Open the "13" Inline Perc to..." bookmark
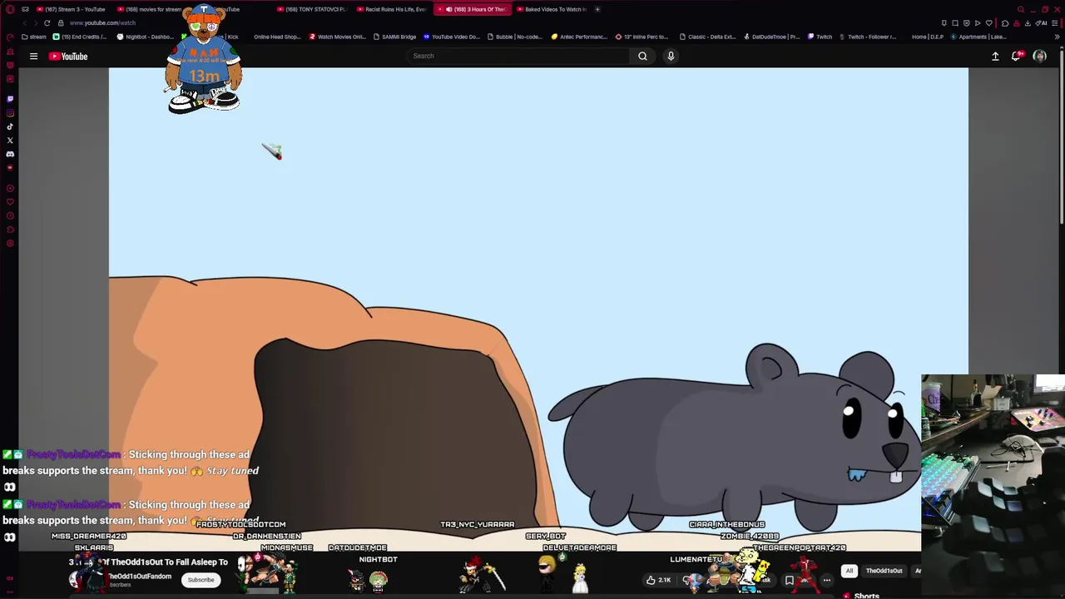Viewport: 1065px width, 599px height. click(x=641, y=37)
